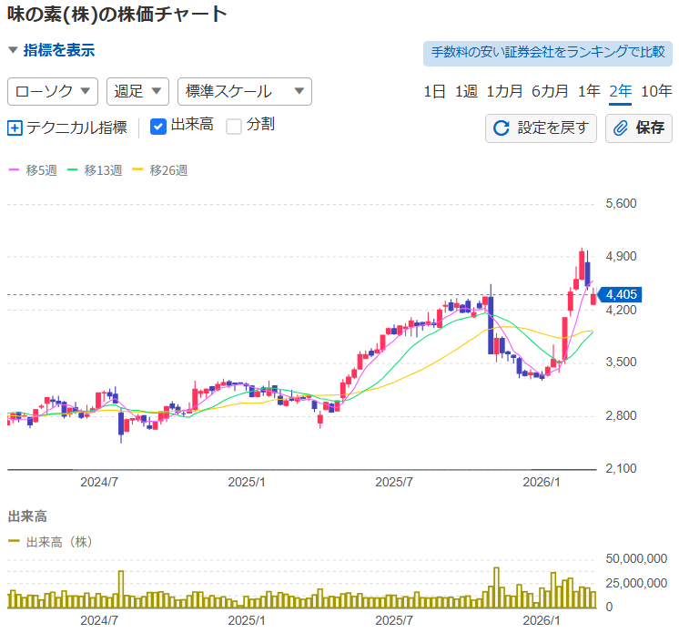Click the yellow 移26週 legend marker
This screenshot has height=633, width=679.
point(138,169)
